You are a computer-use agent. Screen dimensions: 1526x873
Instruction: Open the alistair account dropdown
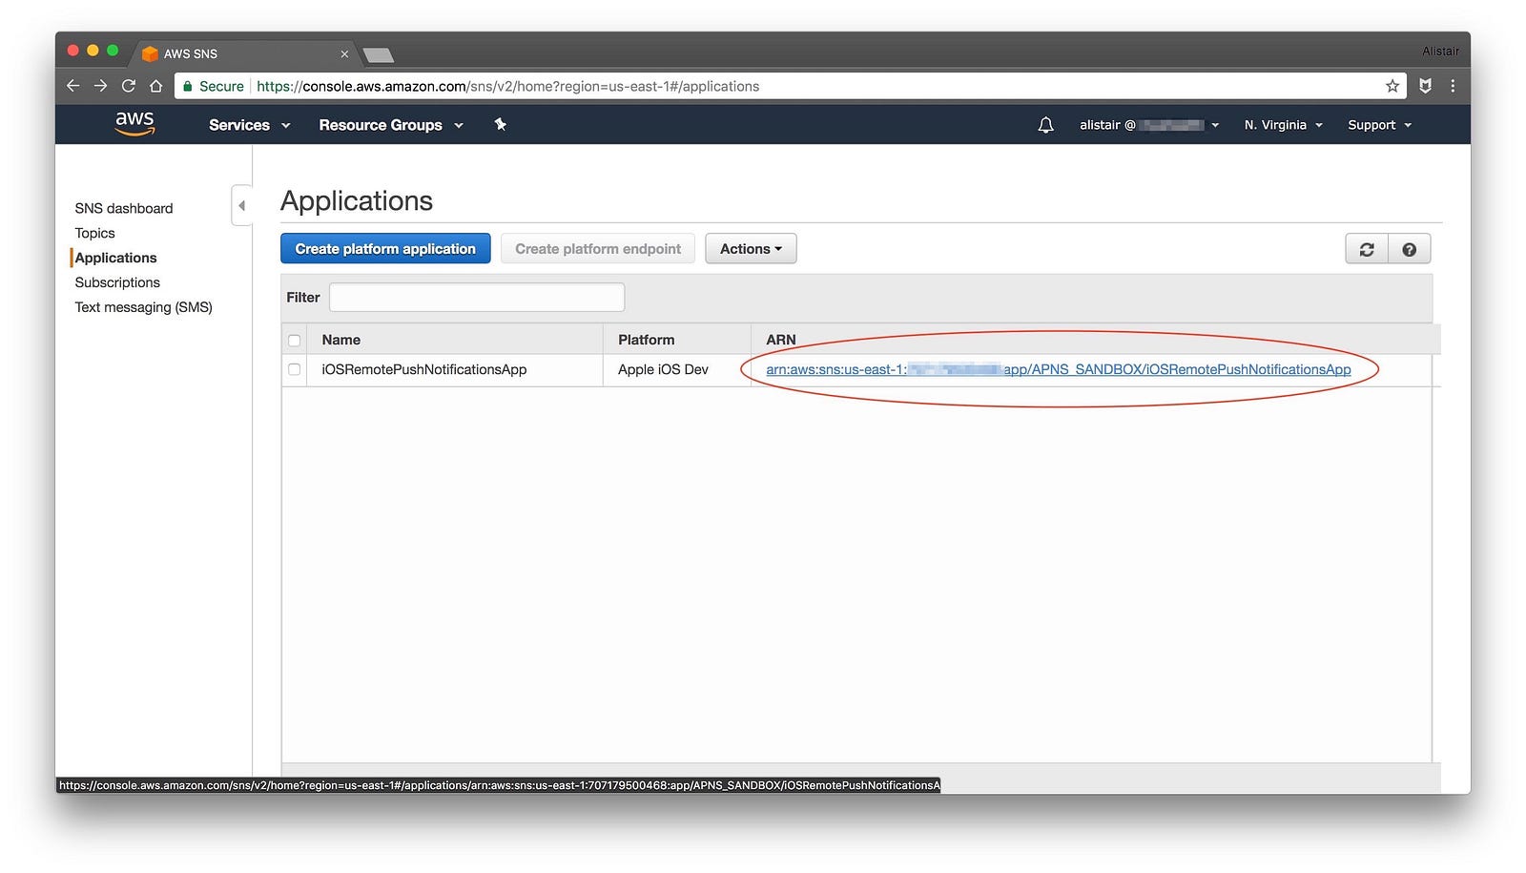pyautogui.click(x=1149, y=125)
